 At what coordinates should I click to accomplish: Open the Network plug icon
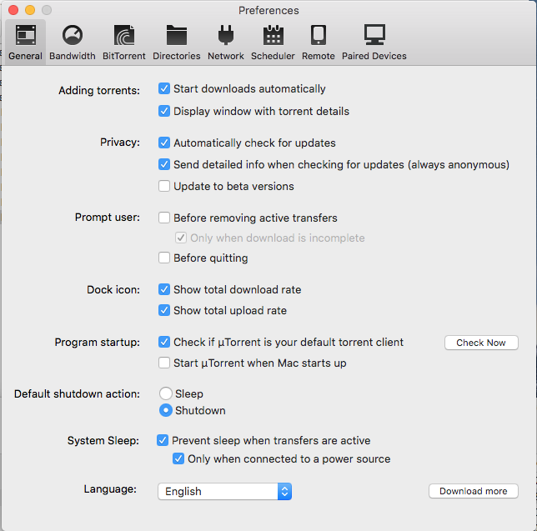226,35
